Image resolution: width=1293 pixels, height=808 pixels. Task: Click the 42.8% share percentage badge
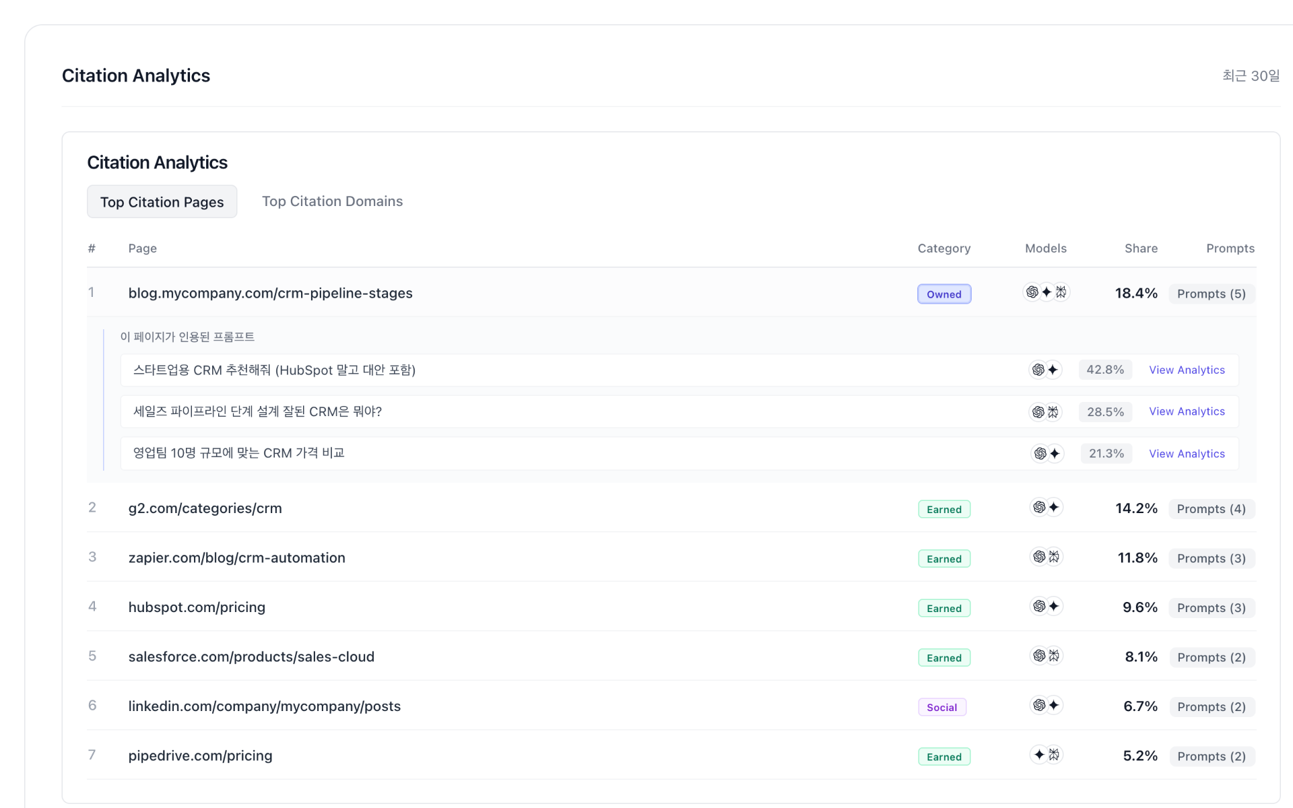[1104, 370]
